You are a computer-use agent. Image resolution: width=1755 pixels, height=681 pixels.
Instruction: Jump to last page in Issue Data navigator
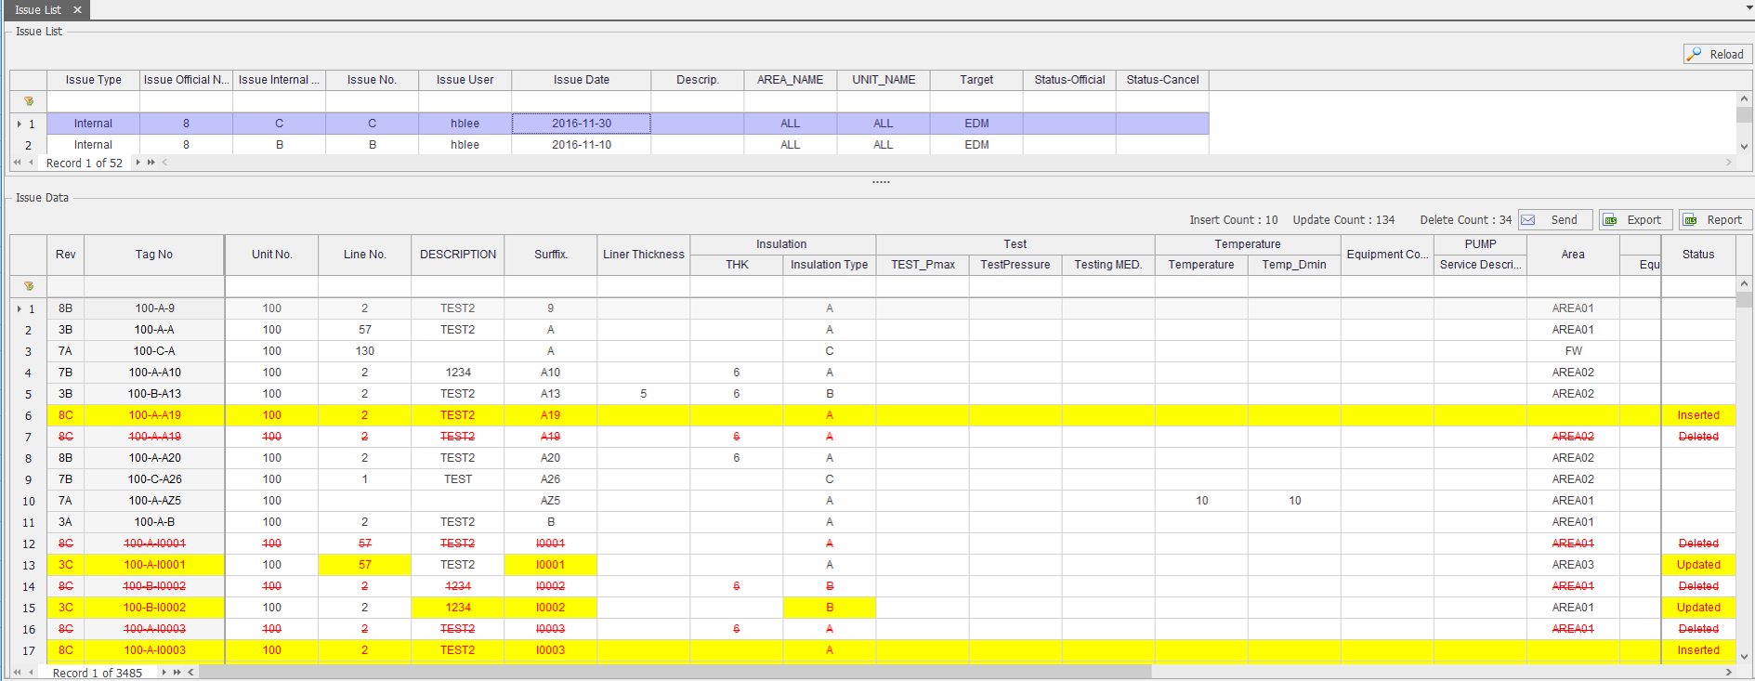(x=177, y=673)
